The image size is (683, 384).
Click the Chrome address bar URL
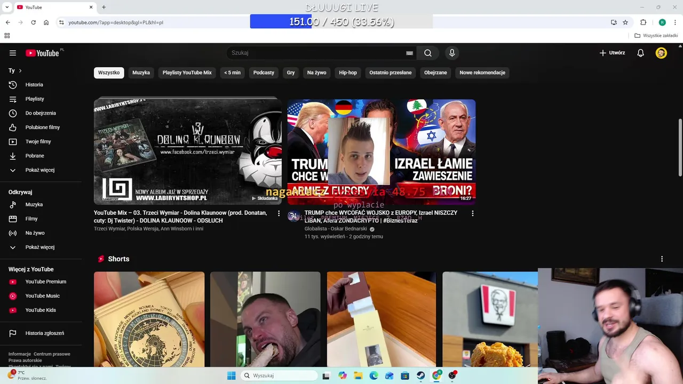click(x=116, y=22)
